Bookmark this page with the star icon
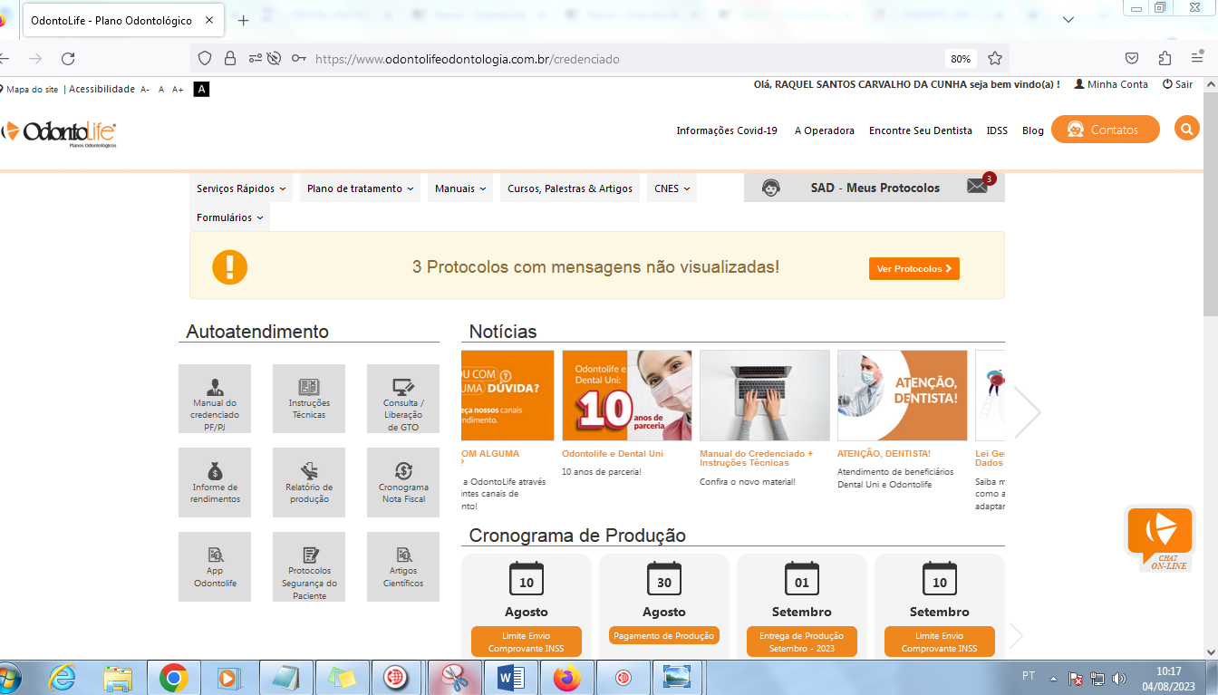The width and height of the screenshot is (1218, 695). [x=995, y=58]
